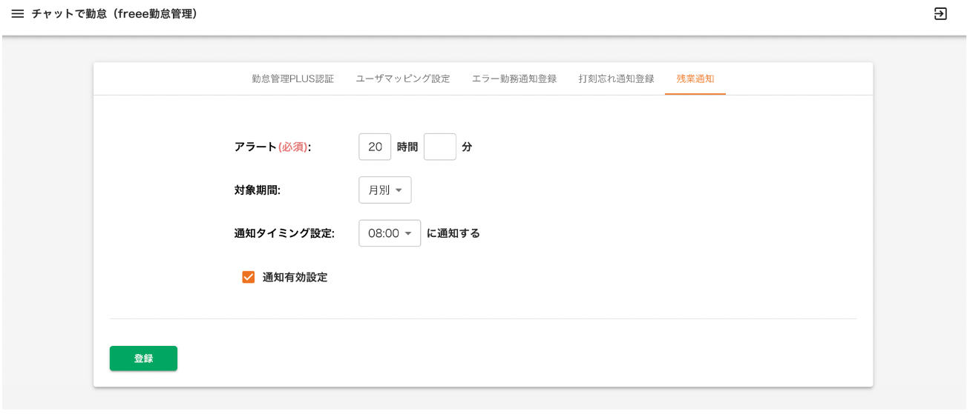Viewport: 970px width, 414px height.
Task: Open the ユーザマッピング設定 tab
Action: [x=403, y=79]
